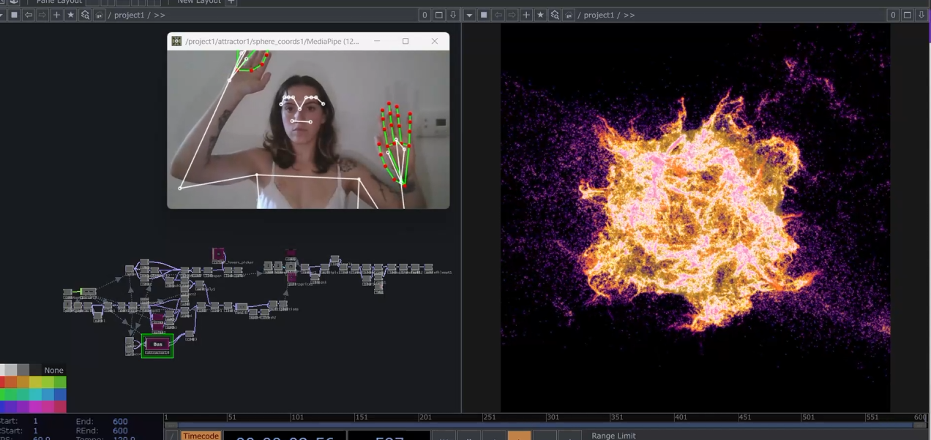Viewport: 931px width, 440px height.
Task: Open the pane type dropdown of right pane
Action: pyautogui.click(x=470, y=15)
